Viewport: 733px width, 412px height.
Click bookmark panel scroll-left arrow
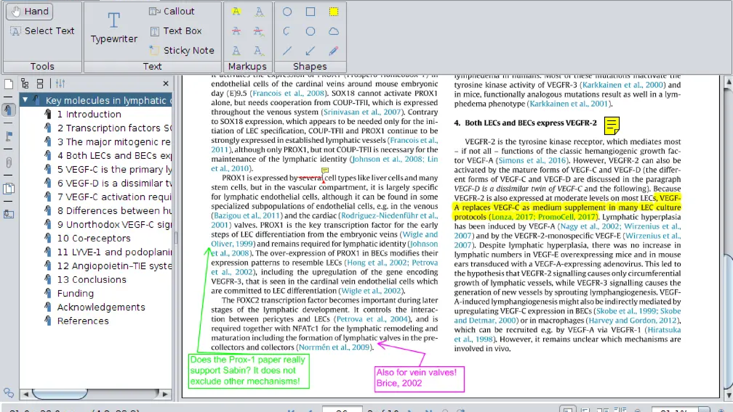tap(26, 394)
